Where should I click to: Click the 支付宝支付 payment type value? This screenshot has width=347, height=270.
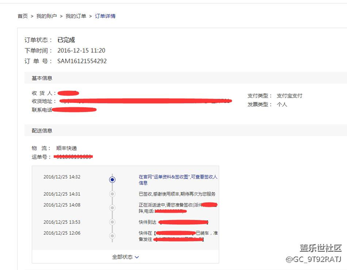point(289,96)
